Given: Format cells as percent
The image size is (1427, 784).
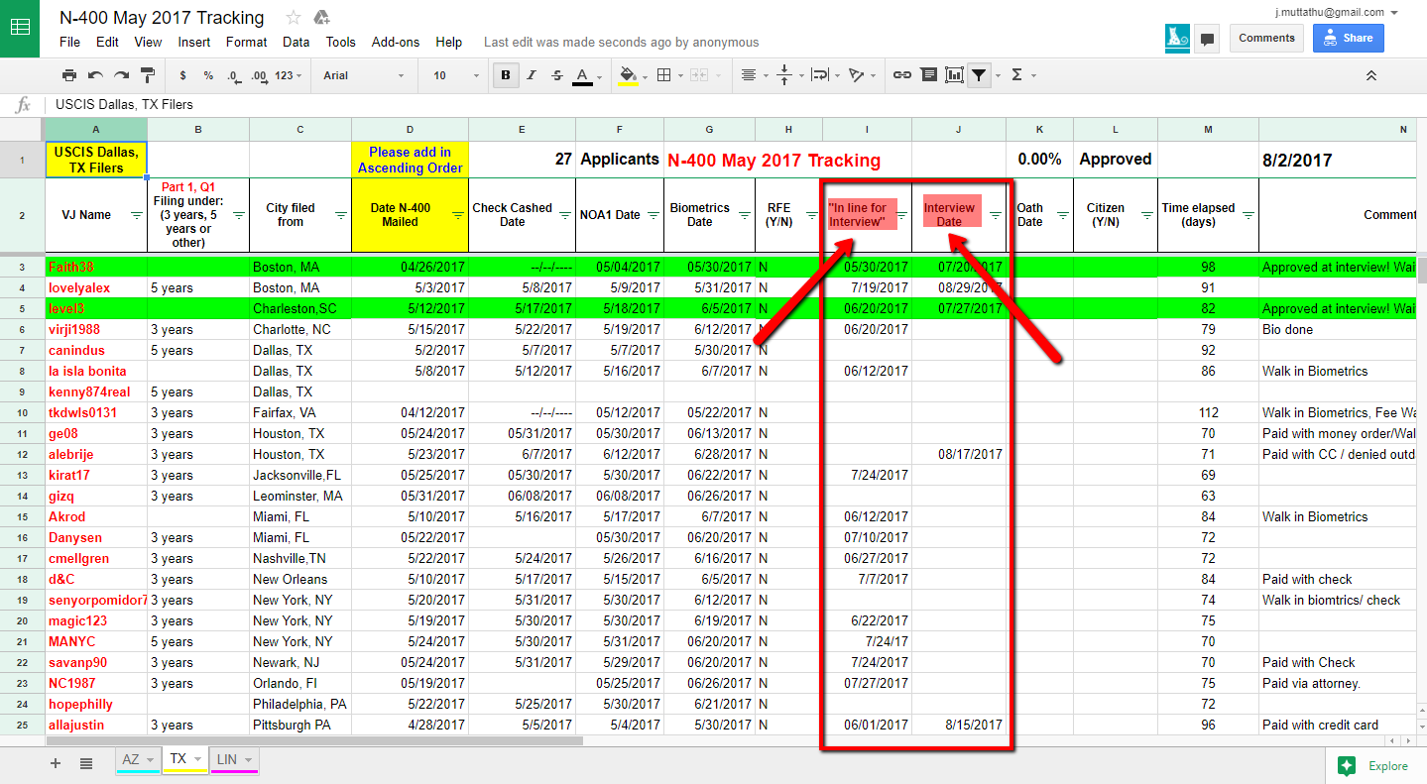Looking at the screenshot, I should pos(208,75).
